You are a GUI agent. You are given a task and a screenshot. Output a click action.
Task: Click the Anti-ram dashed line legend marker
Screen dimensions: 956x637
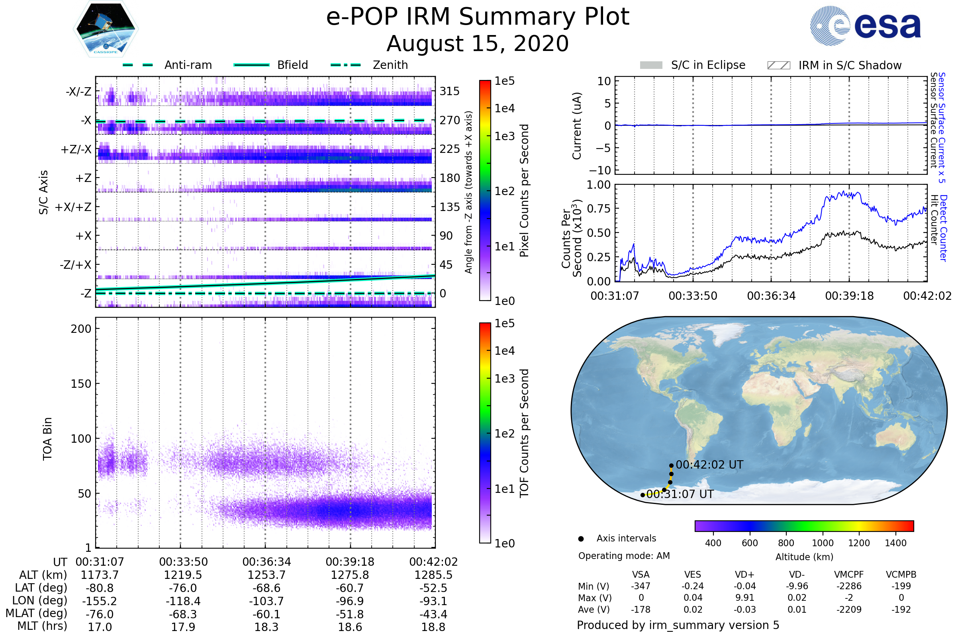[x=138, y=65]
